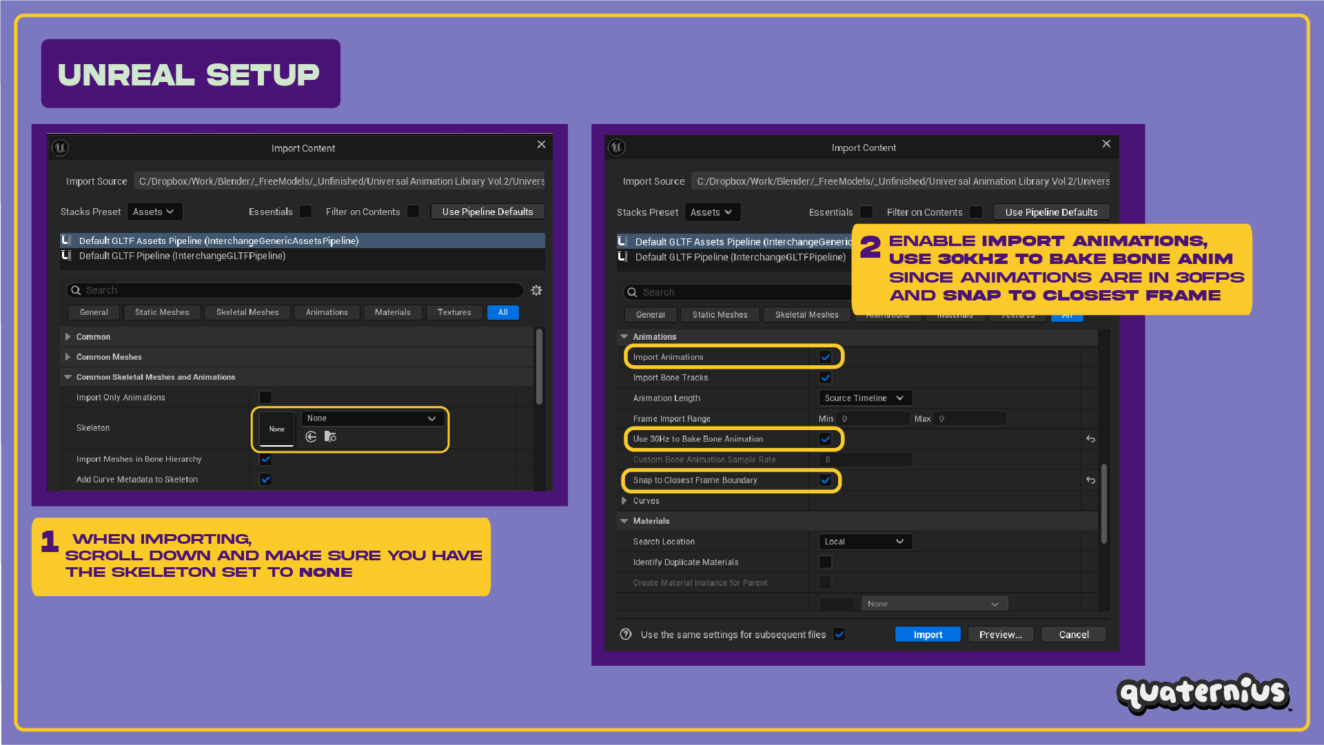Select Skeletal Meshes tab in right window
The width and height of the screenshot is (1324, 745).
[807, 315]
